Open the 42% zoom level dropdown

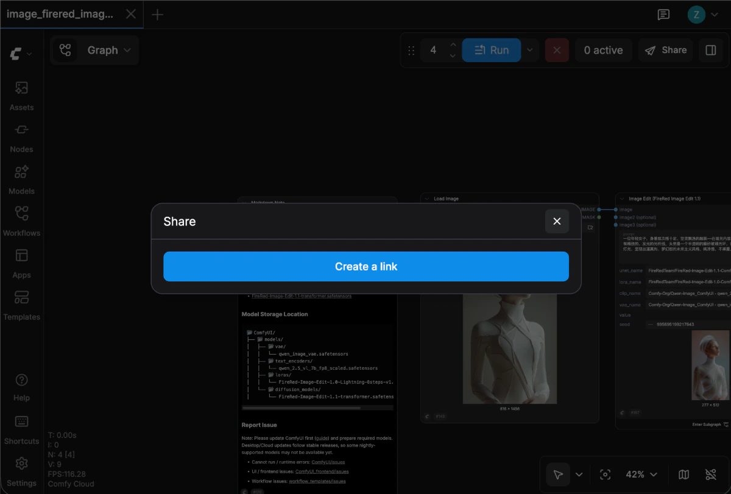(x=640, y=474)
